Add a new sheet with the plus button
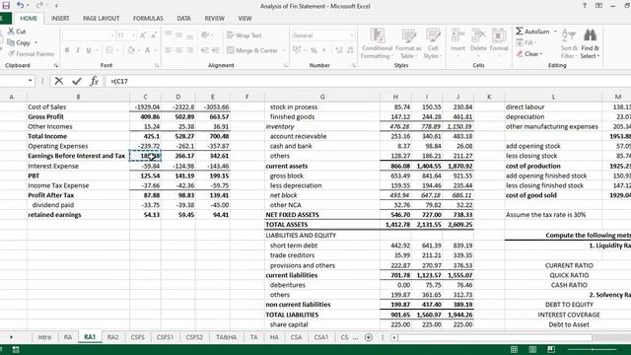This screenshot has height=355, width=631. click(x=368, y=337)
